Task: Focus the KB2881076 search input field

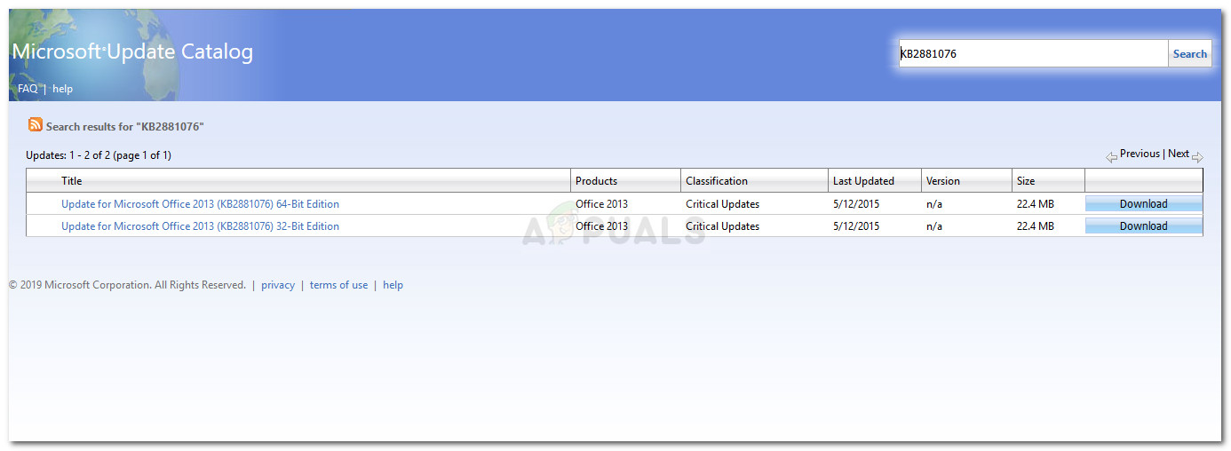Action: coord(1034,53)
